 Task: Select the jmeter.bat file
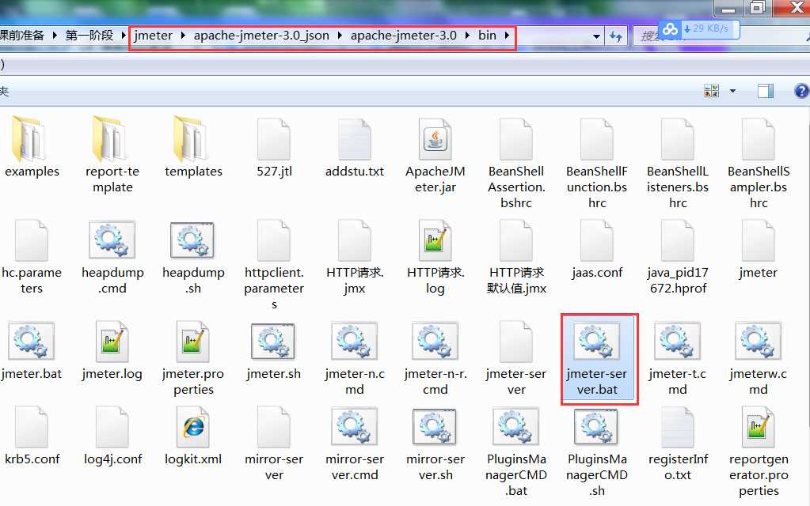(x=32, y=349)
